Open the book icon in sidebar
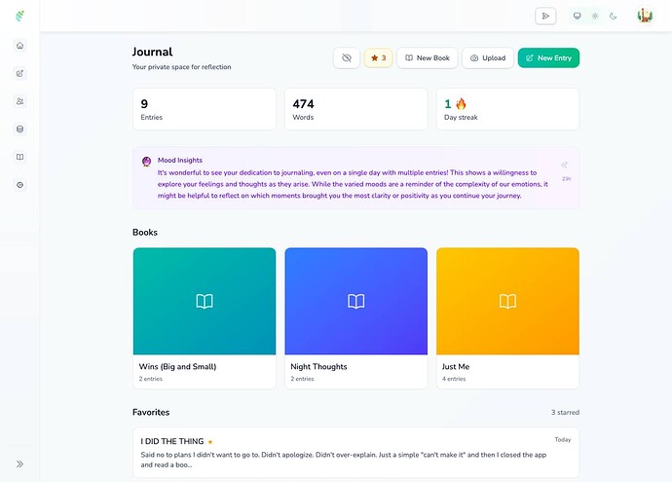Screen dimensions: 672x482 click(19, 157)
